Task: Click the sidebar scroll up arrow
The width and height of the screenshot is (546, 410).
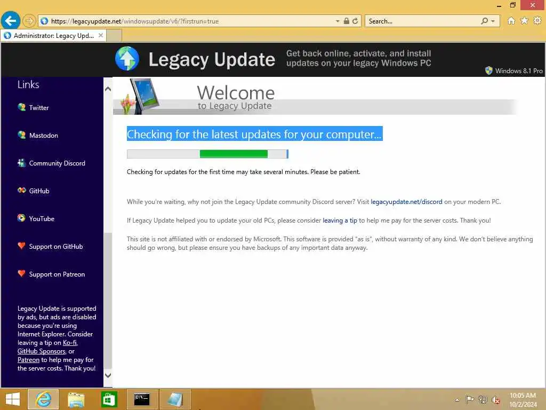Action: coord(108,89)
